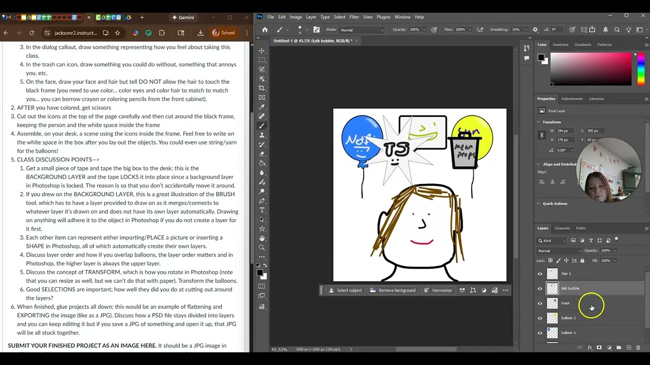Collapse the Transform section

[539, 122]
